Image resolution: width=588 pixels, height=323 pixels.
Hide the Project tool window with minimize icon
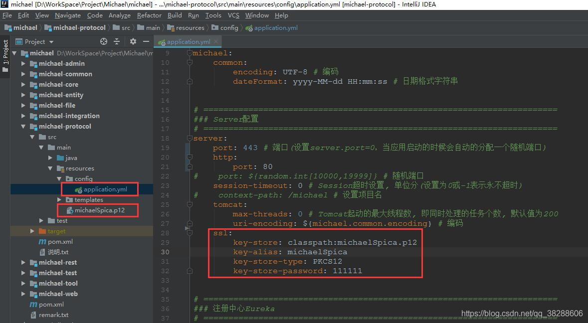(x=146, y=41)
